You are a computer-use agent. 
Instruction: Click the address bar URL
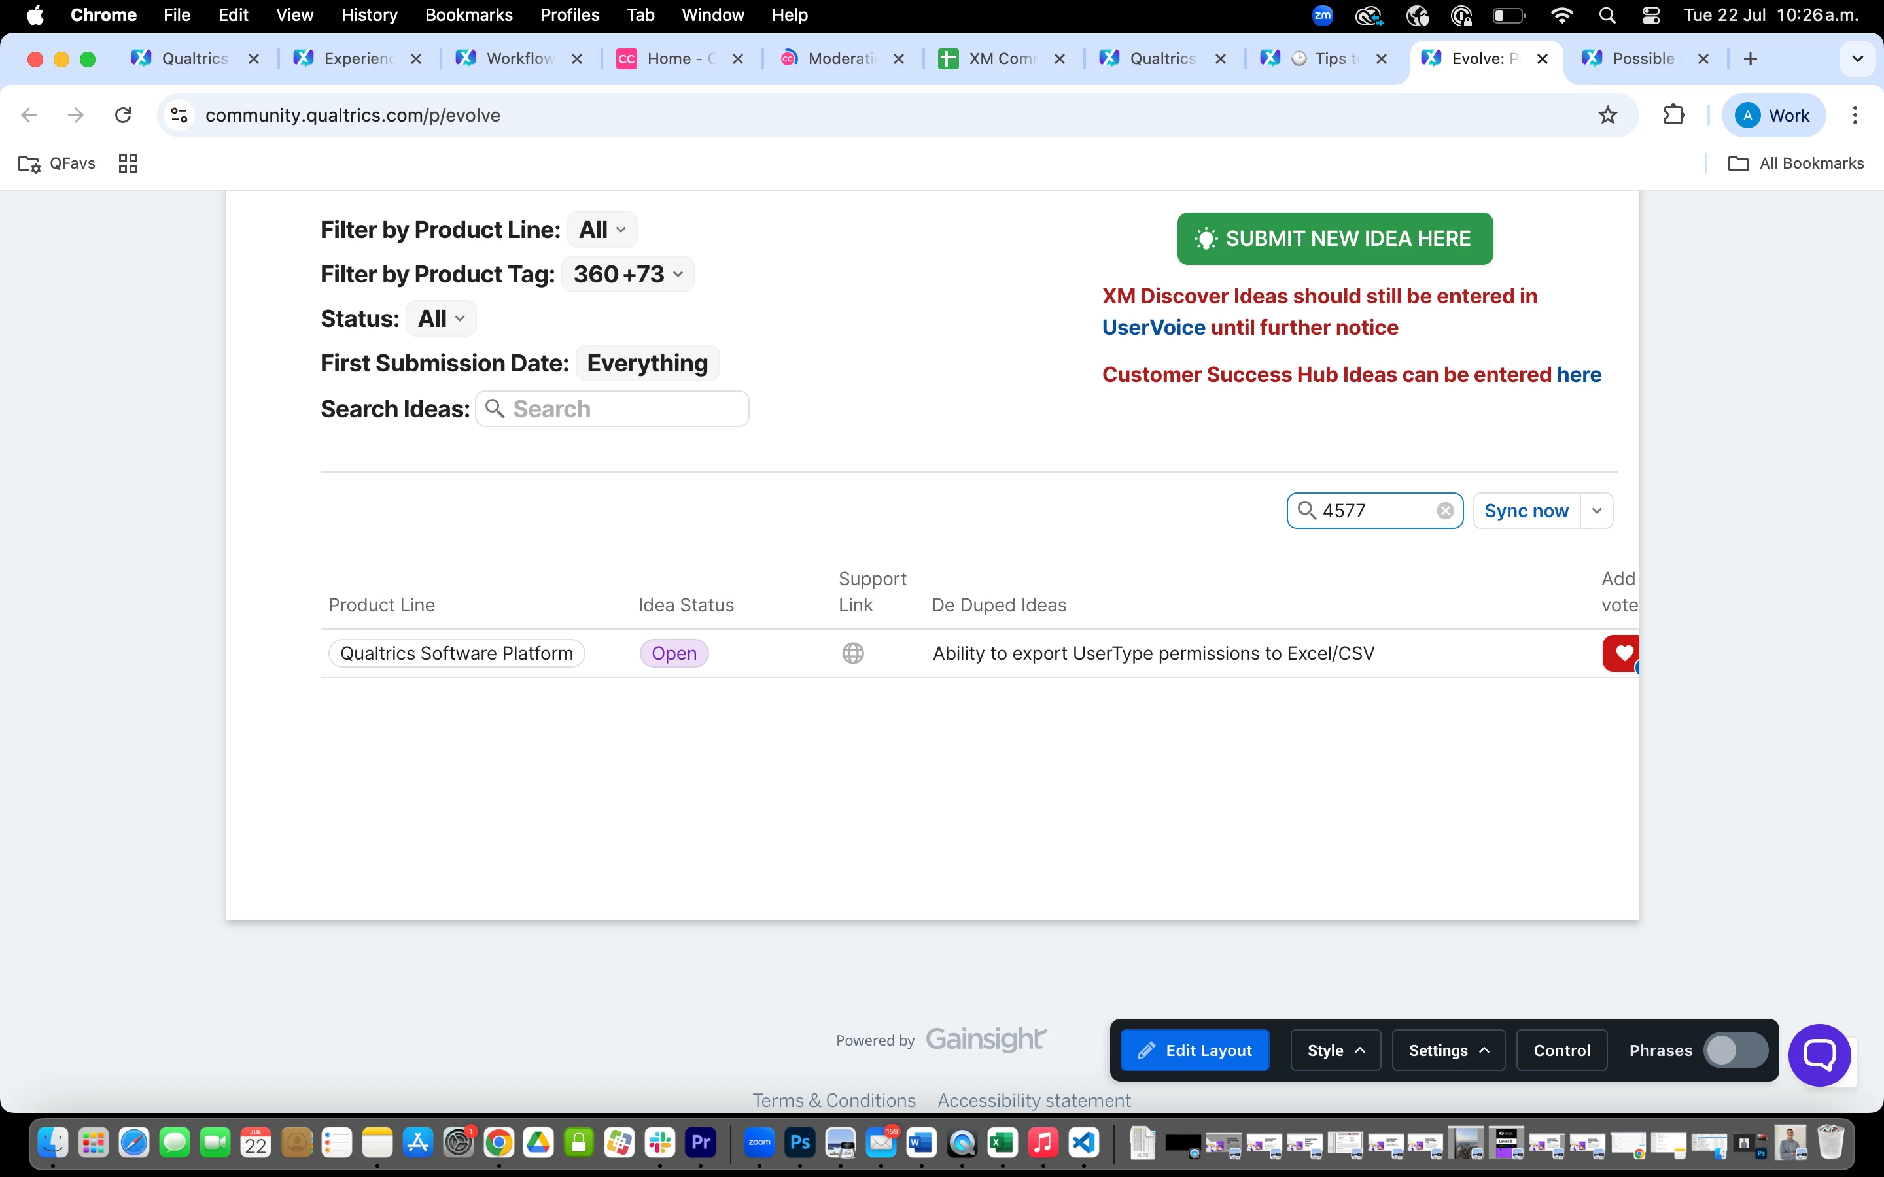click(x=353, y=115)
